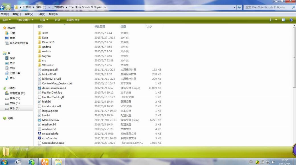The image size is (296, 165).
Task: Open the 文件(F) menu
Action: 5,14
